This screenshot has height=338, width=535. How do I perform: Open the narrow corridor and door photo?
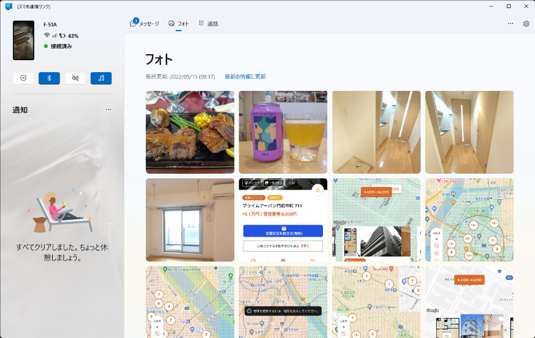[469, 132]
